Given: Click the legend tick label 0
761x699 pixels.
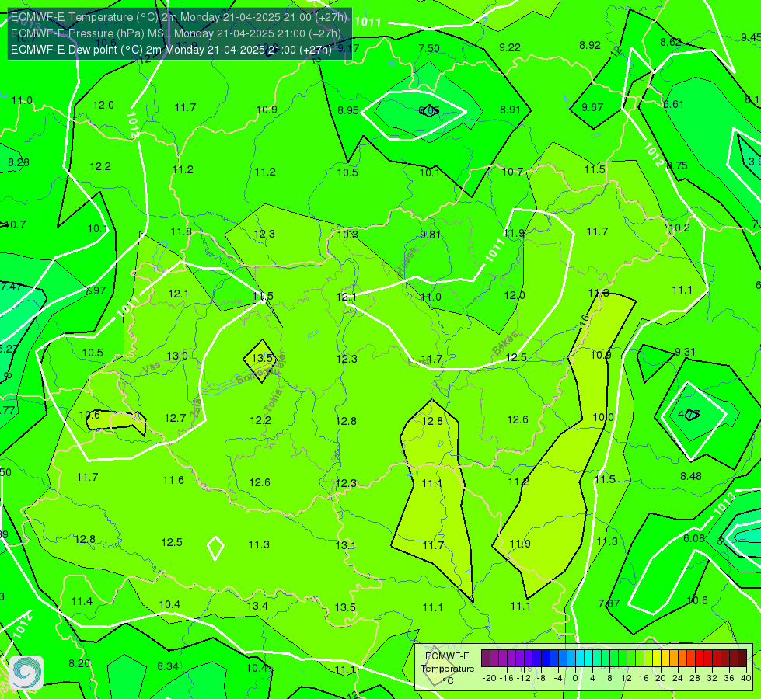Looking at the screenshot, I should [575, 678].
